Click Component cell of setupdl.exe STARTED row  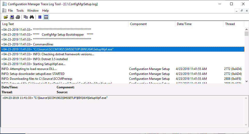[x=149, y=74]
